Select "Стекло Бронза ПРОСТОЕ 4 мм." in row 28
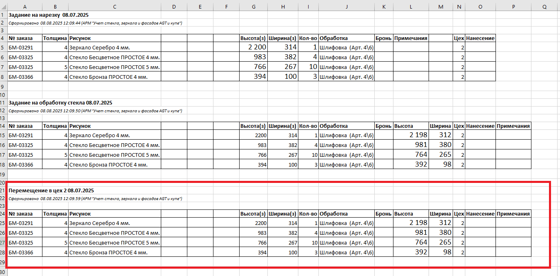The image size is (560, 276). tap(108, 253)
